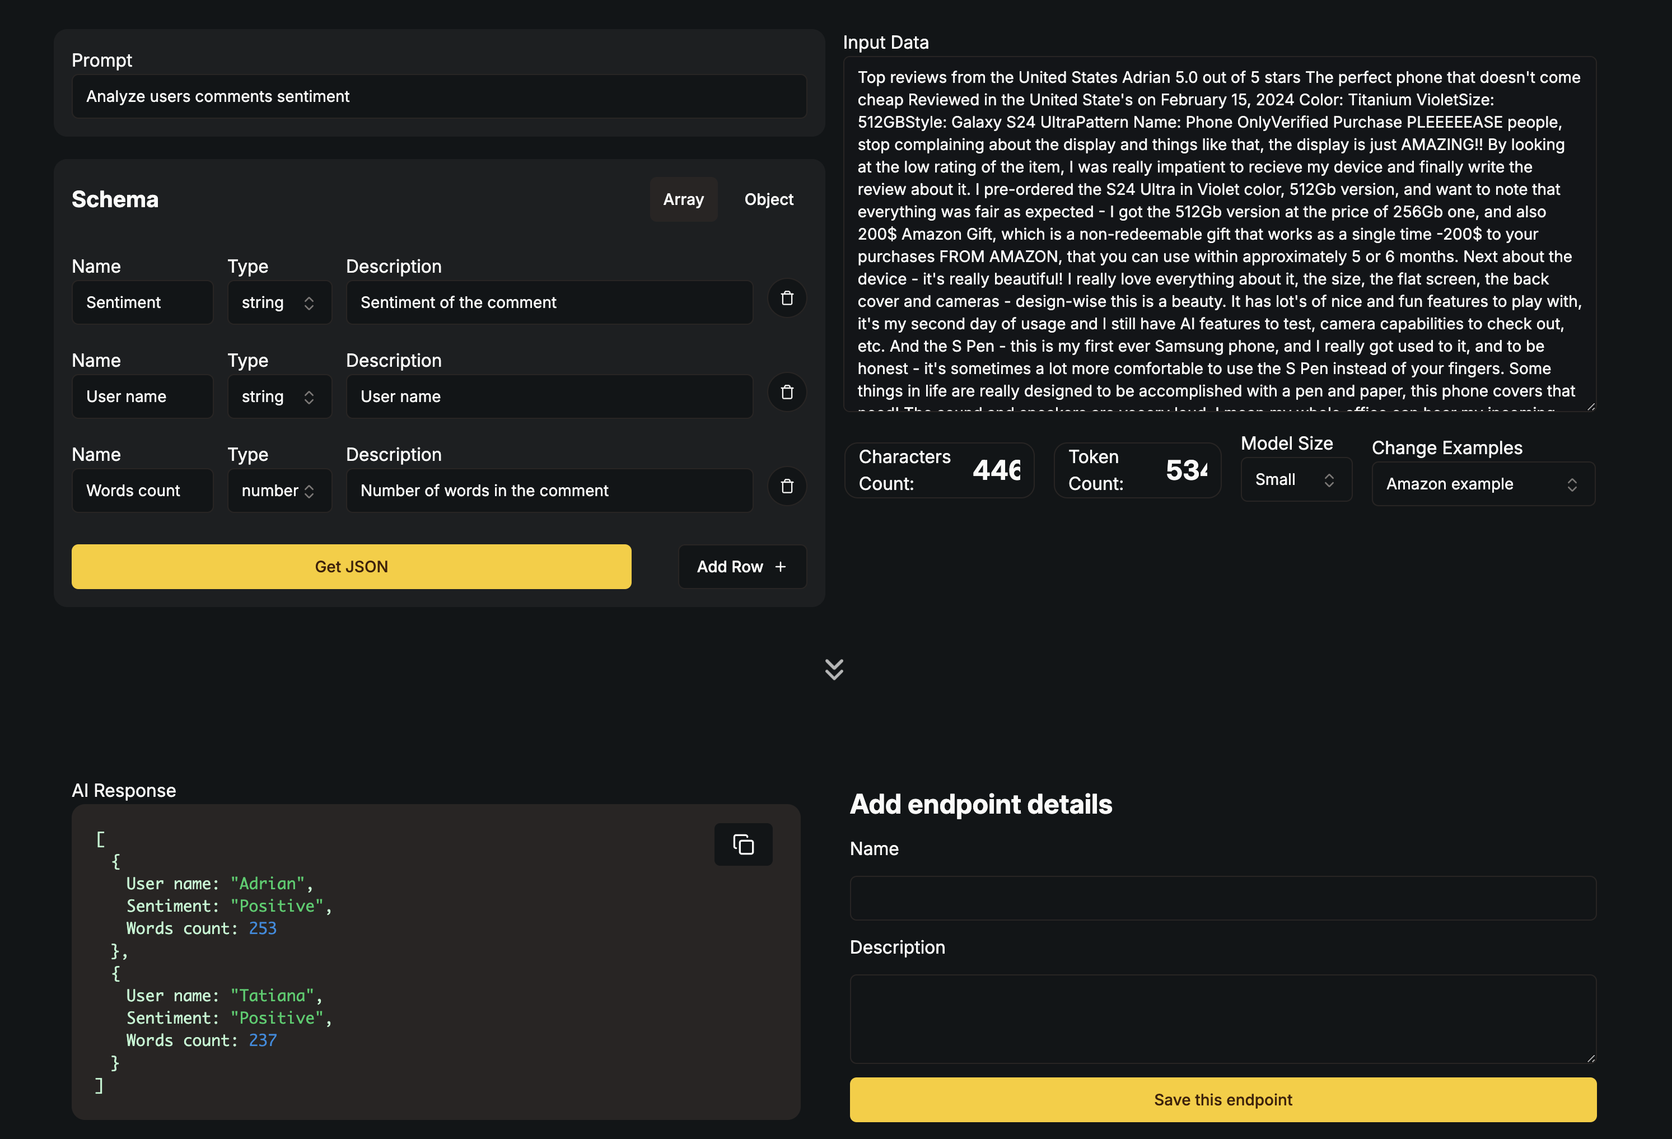1672x1139 pixels.
Task: Open the Words count number type dropdown
Action: click(279, 492)
